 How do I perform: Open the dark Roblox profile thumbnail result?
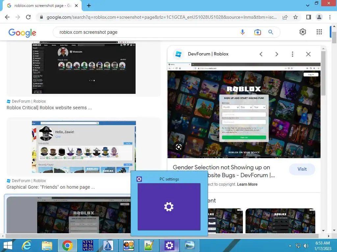[x=84, y=68]
